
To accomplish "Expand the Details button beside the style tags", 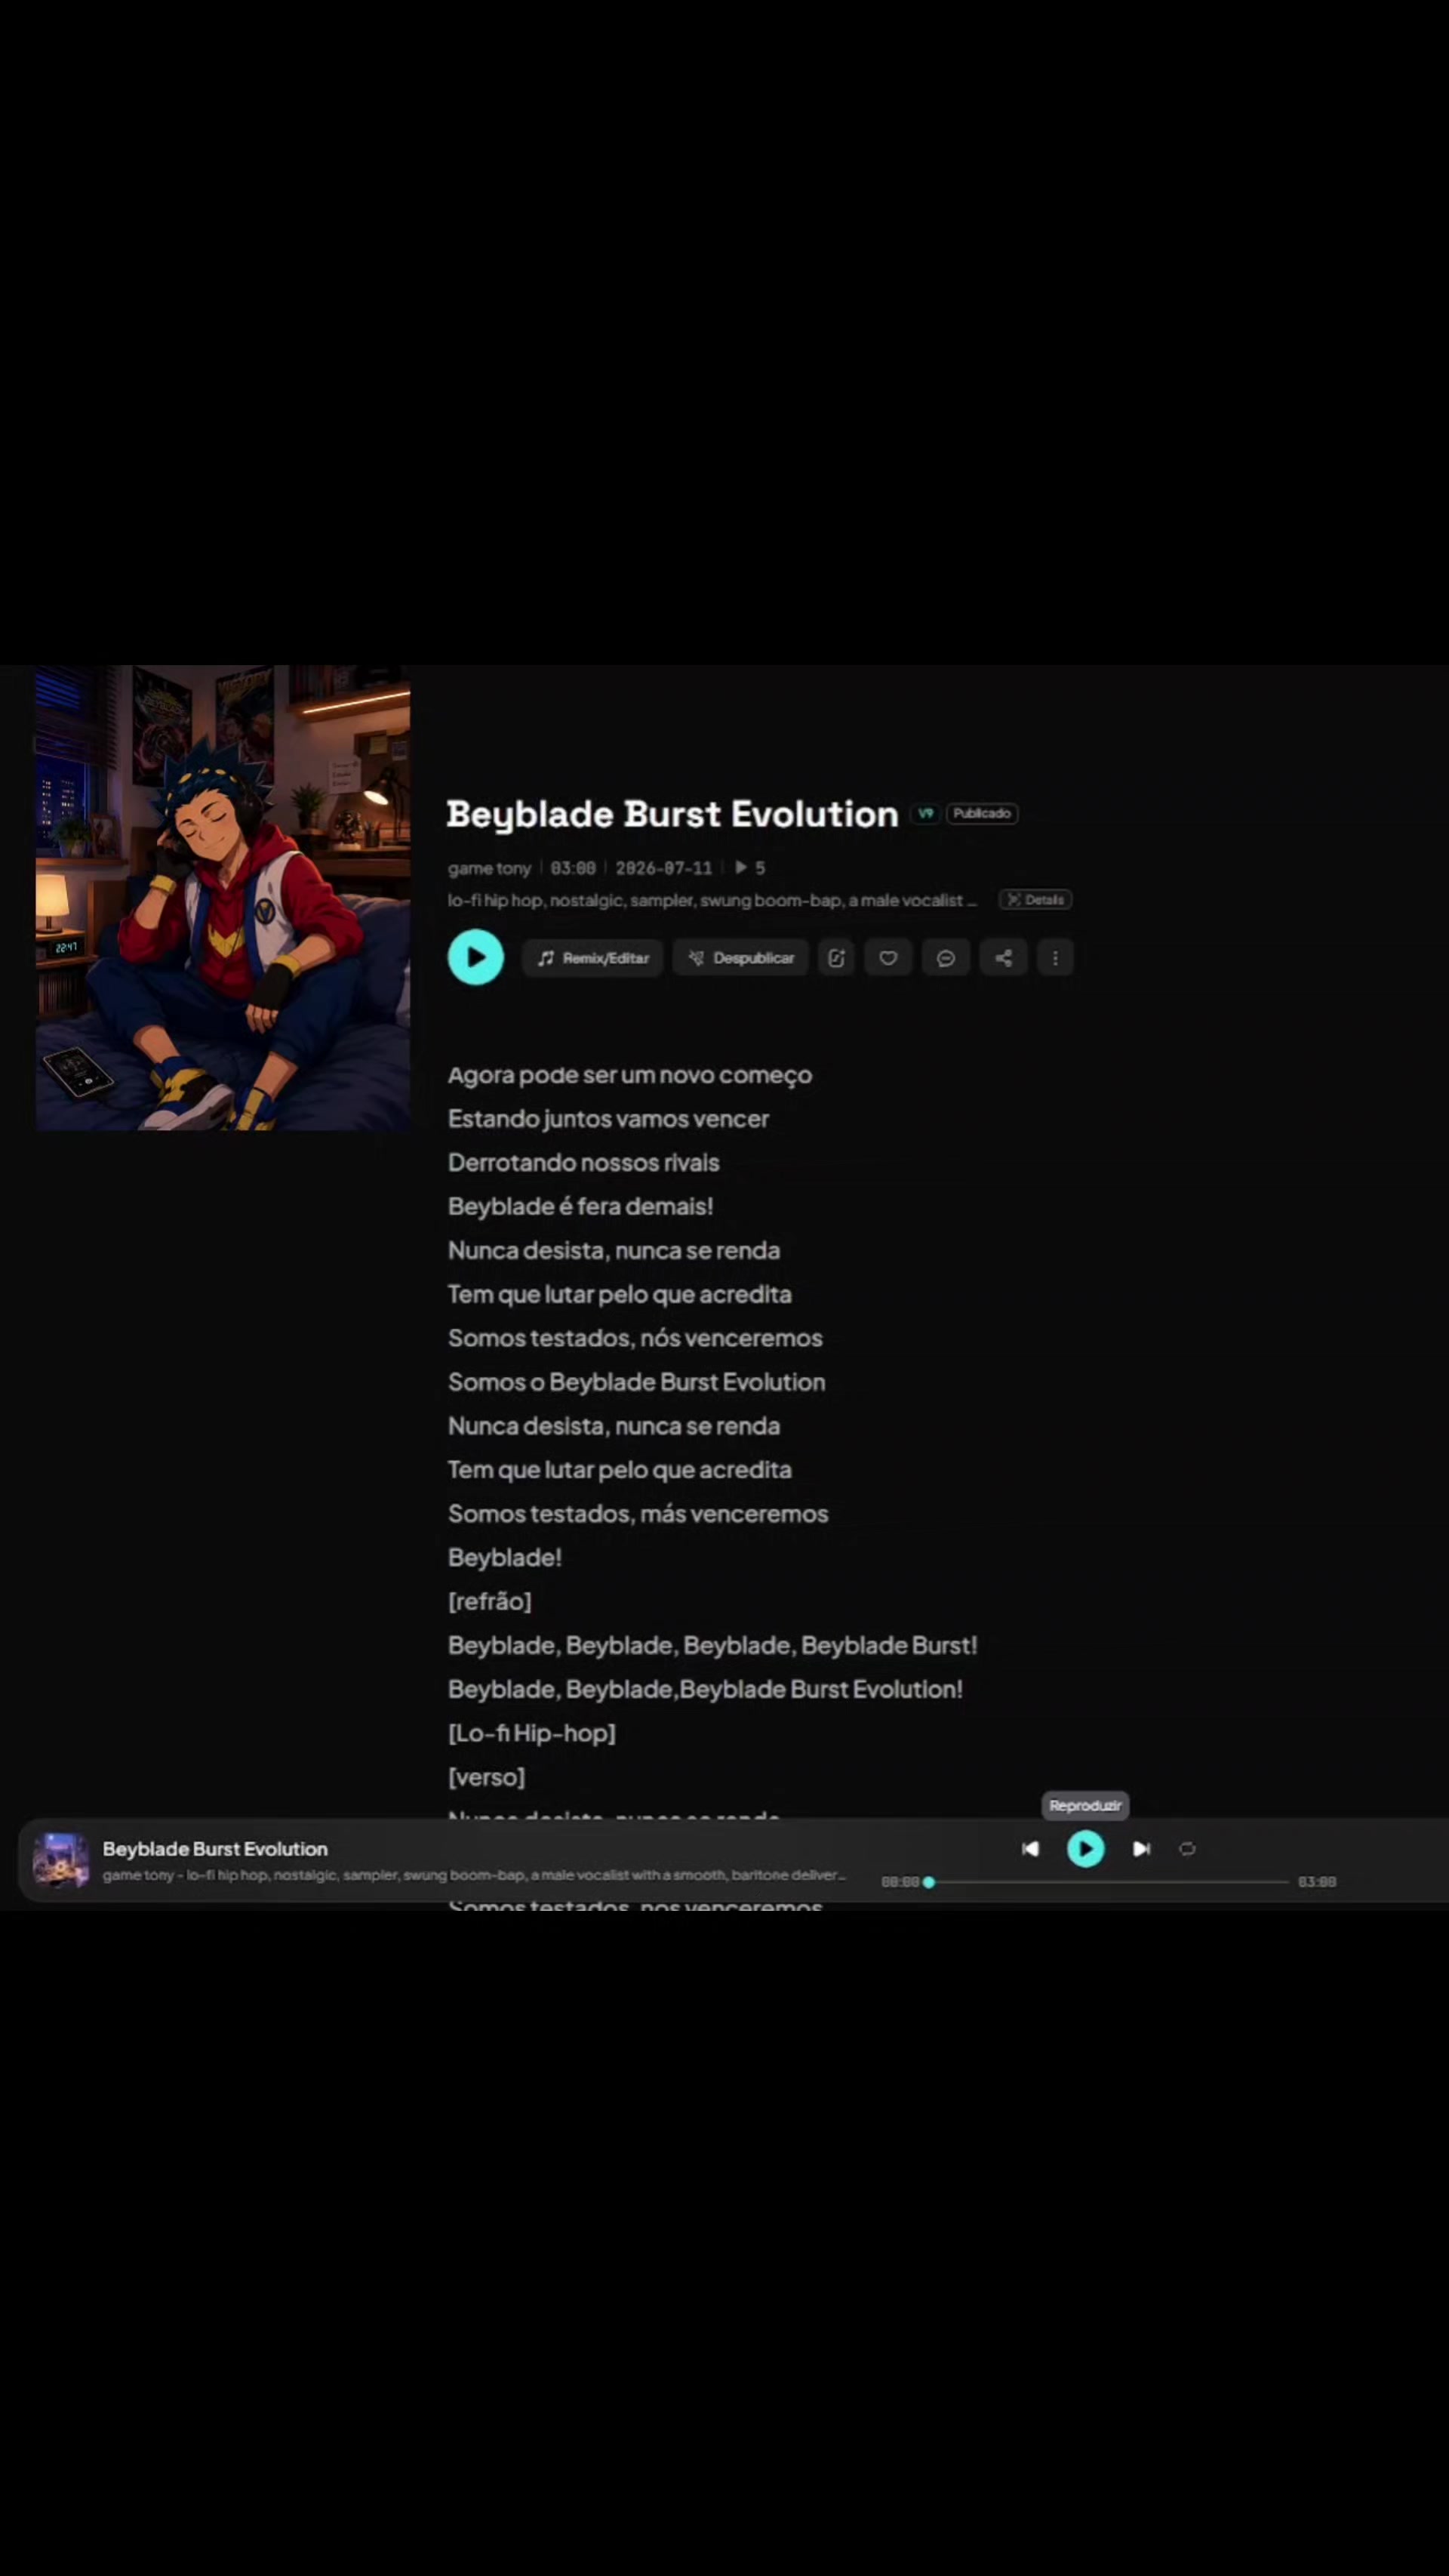I will click(x=1035, y=900).
